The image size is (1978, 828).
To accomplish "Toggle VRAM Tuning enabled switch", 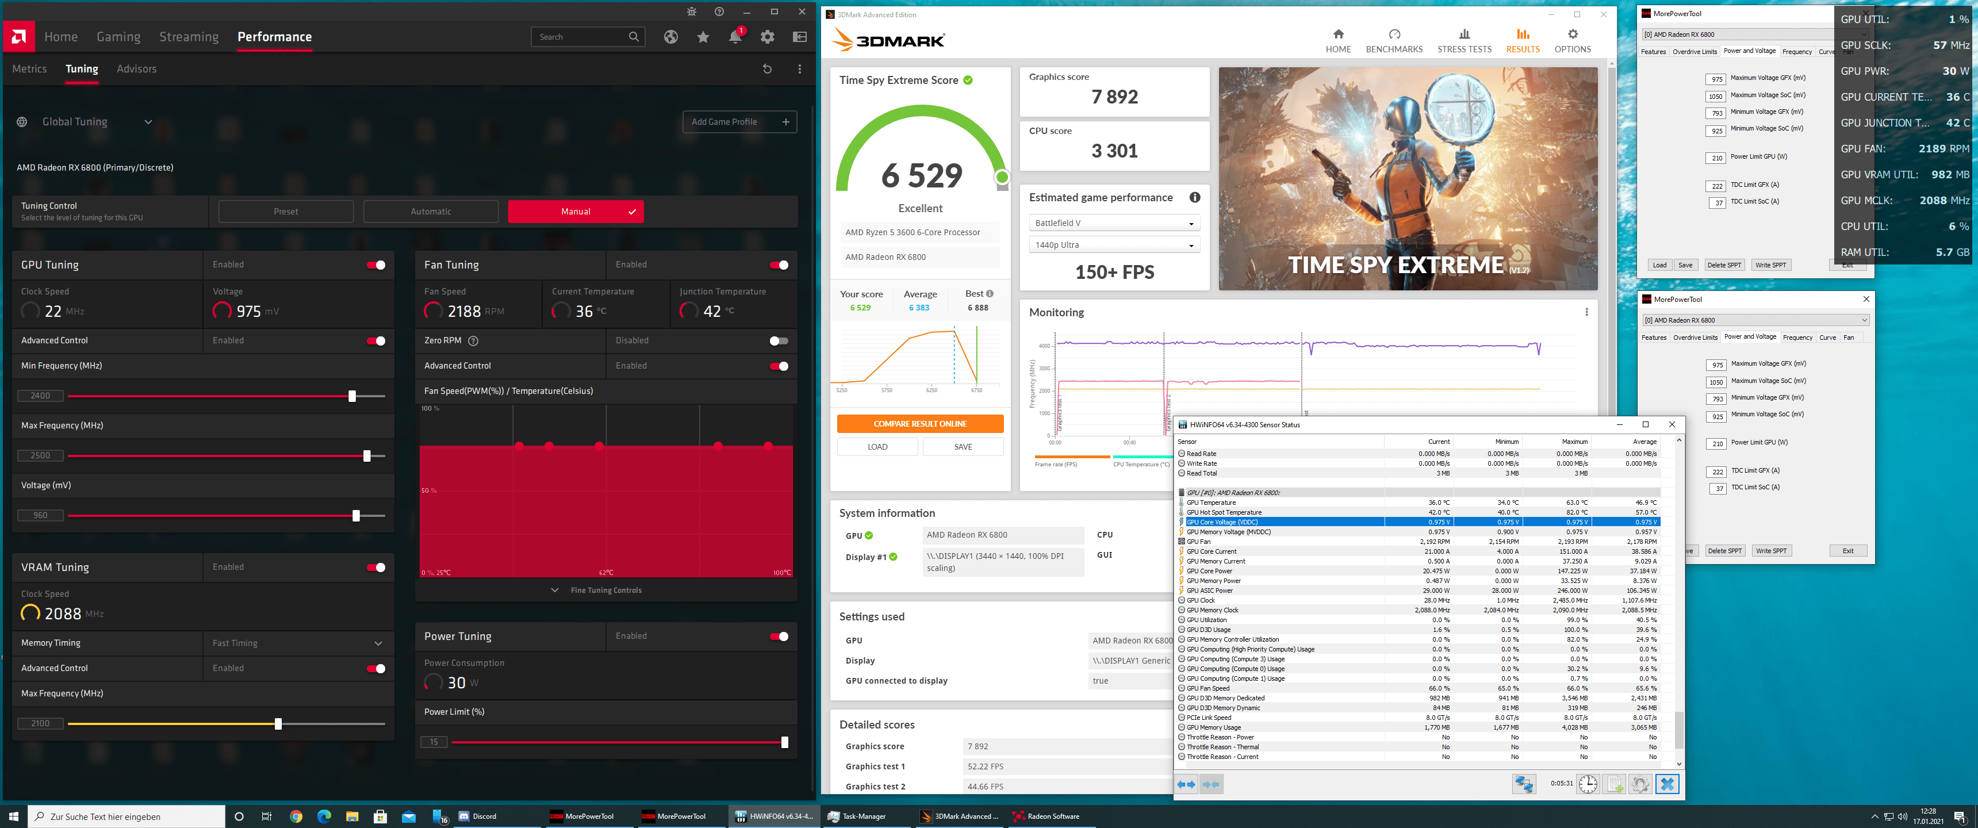I will (376, 568).
